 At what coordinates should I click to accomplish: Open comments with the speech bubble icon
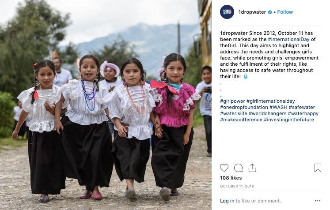(x=238, y=168)
